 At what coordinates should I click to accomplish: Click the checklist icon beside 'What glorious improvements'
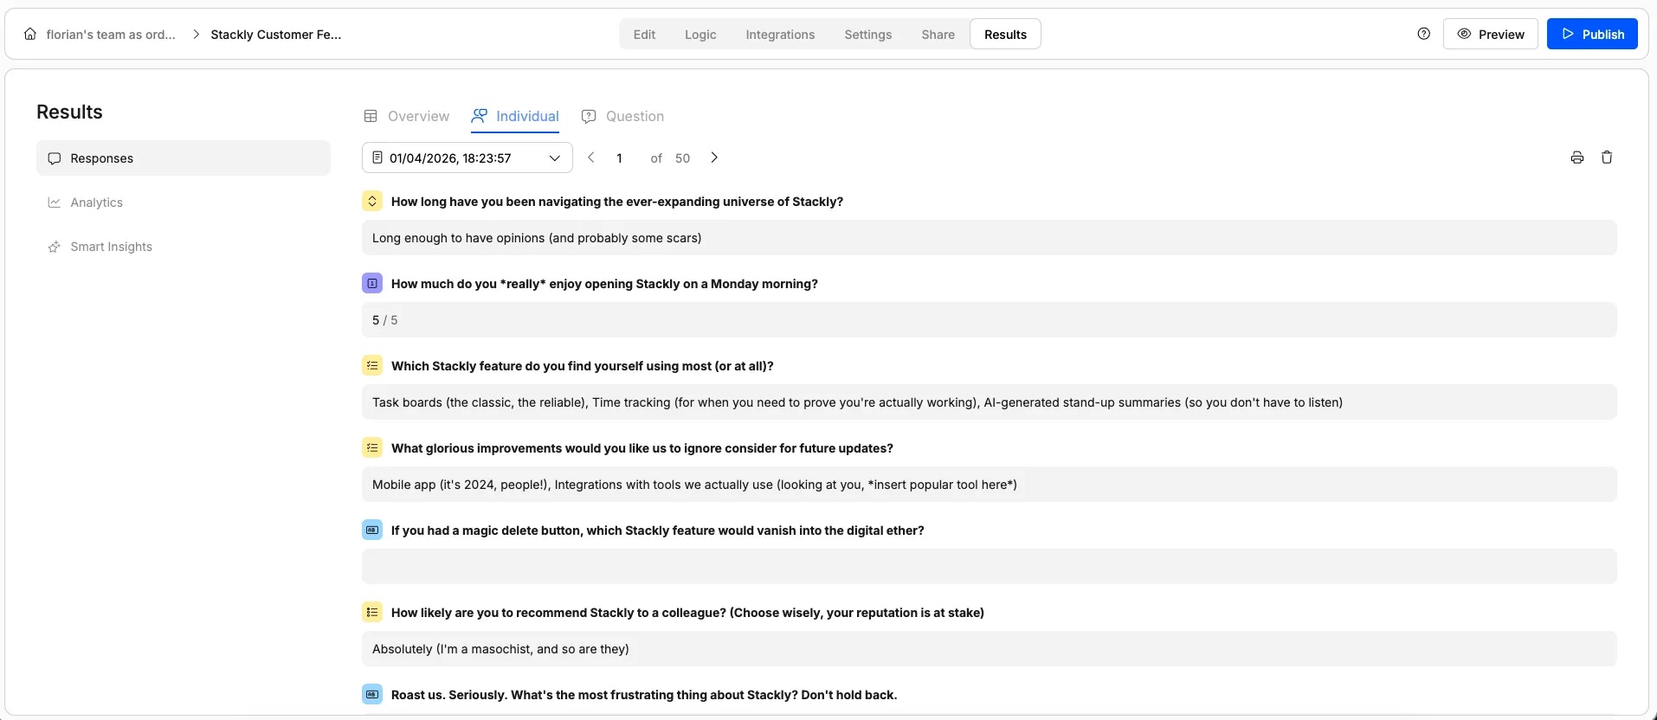[x=372, y=447]
